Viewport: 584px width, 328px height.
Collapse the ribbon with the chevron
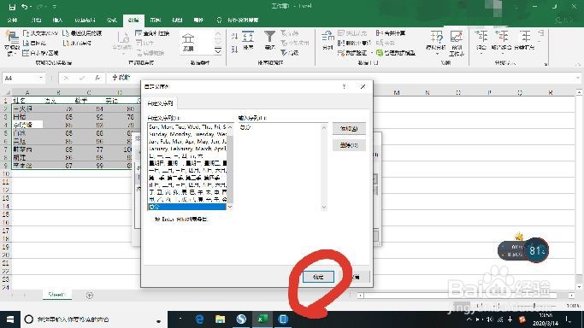click(x=578, y=64)
